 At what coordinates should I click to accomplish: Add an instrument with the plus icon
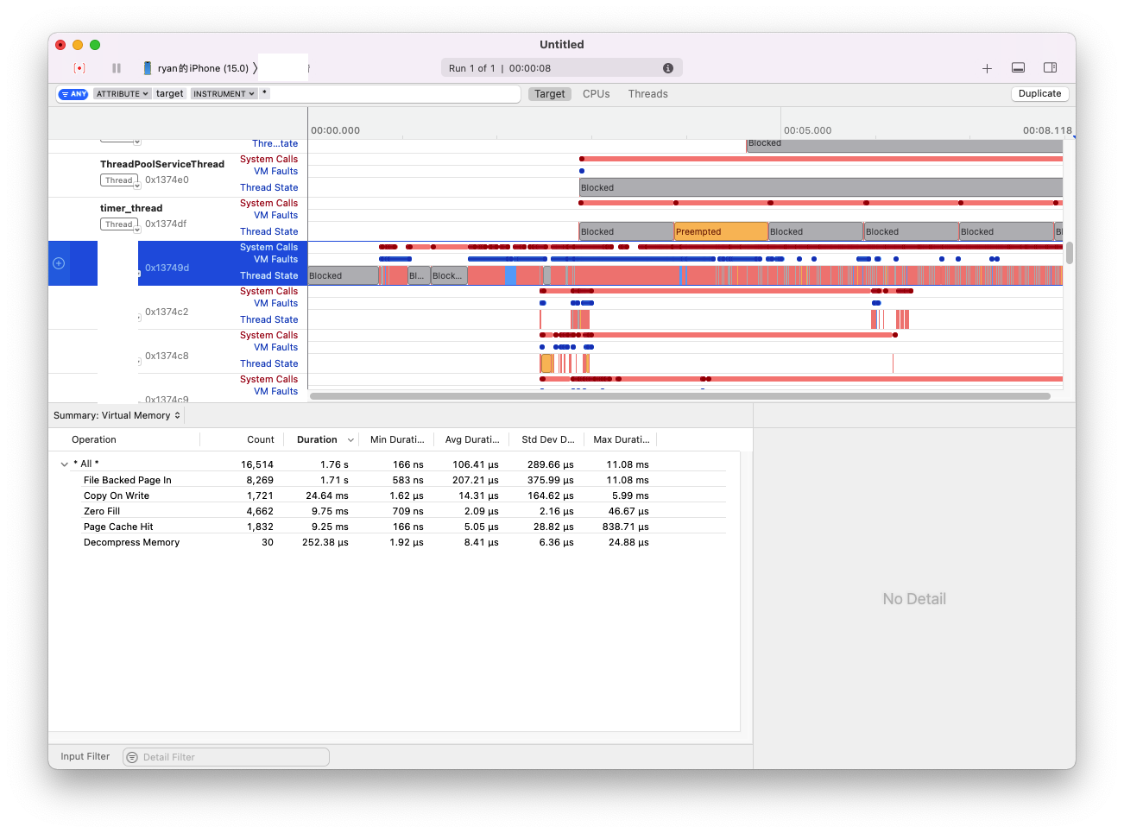pos(987,68)
